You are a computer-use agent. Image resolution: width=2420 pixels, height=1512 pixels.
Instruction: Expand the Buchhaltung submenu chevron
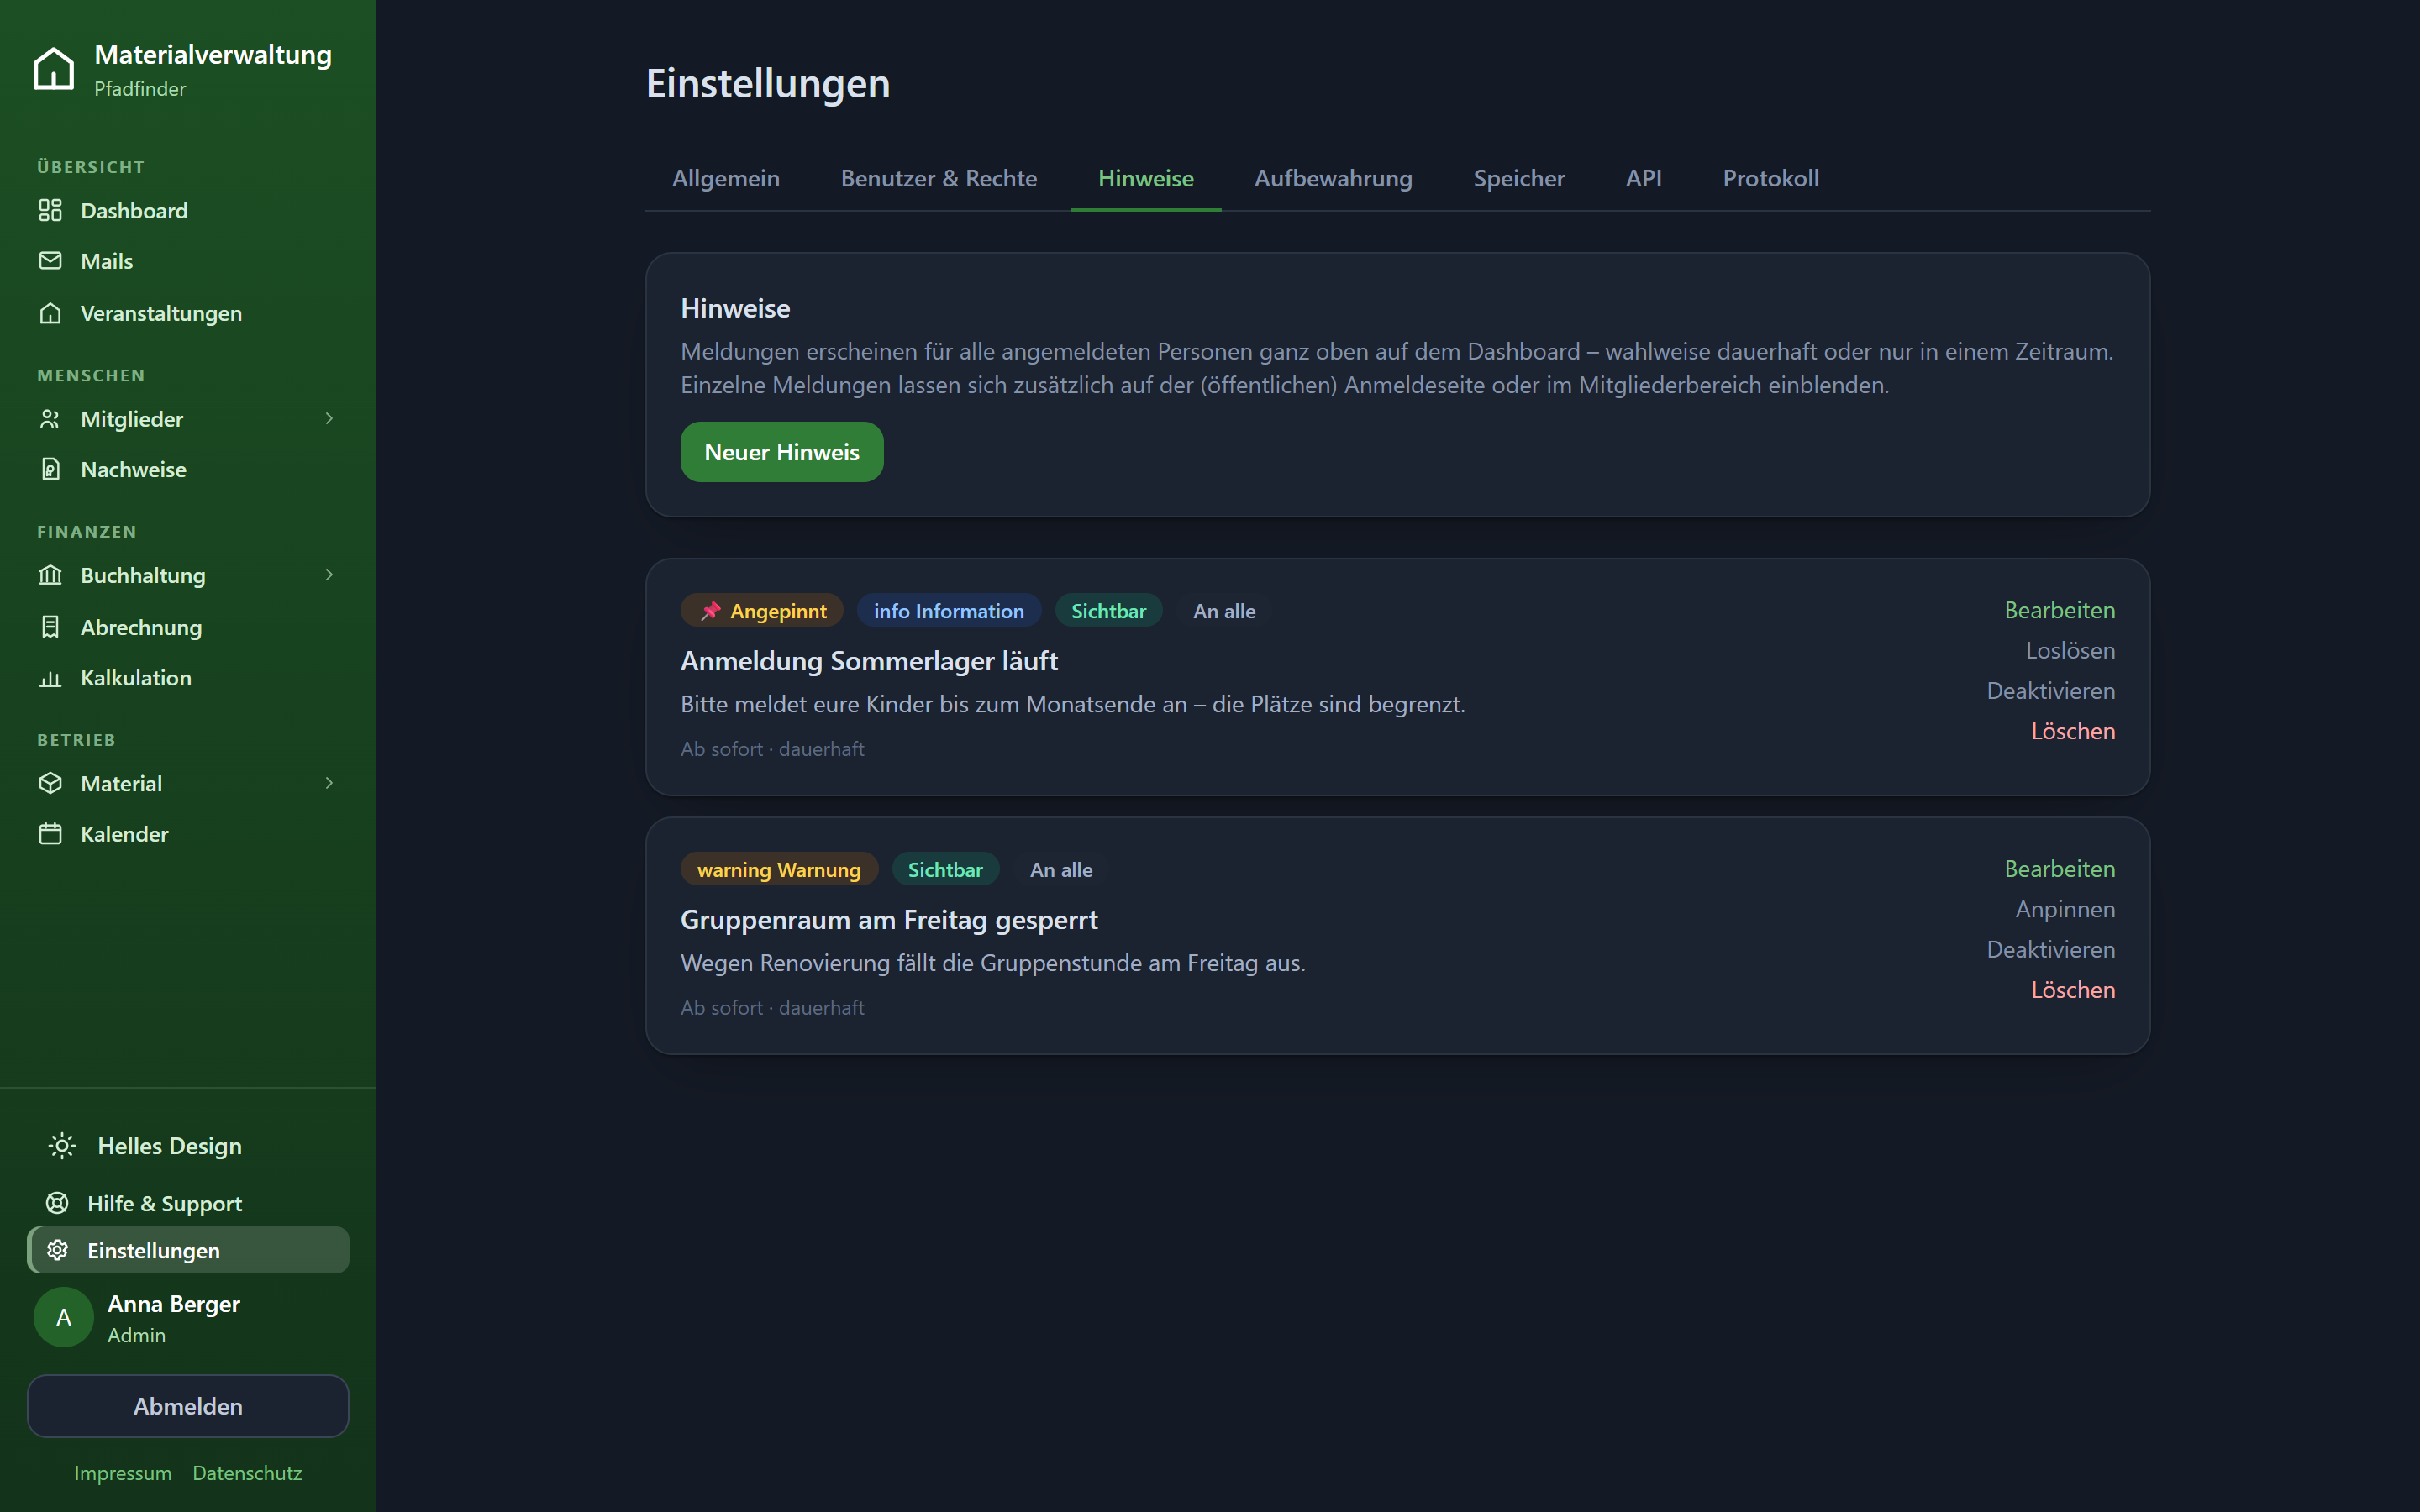click(329, 575)
